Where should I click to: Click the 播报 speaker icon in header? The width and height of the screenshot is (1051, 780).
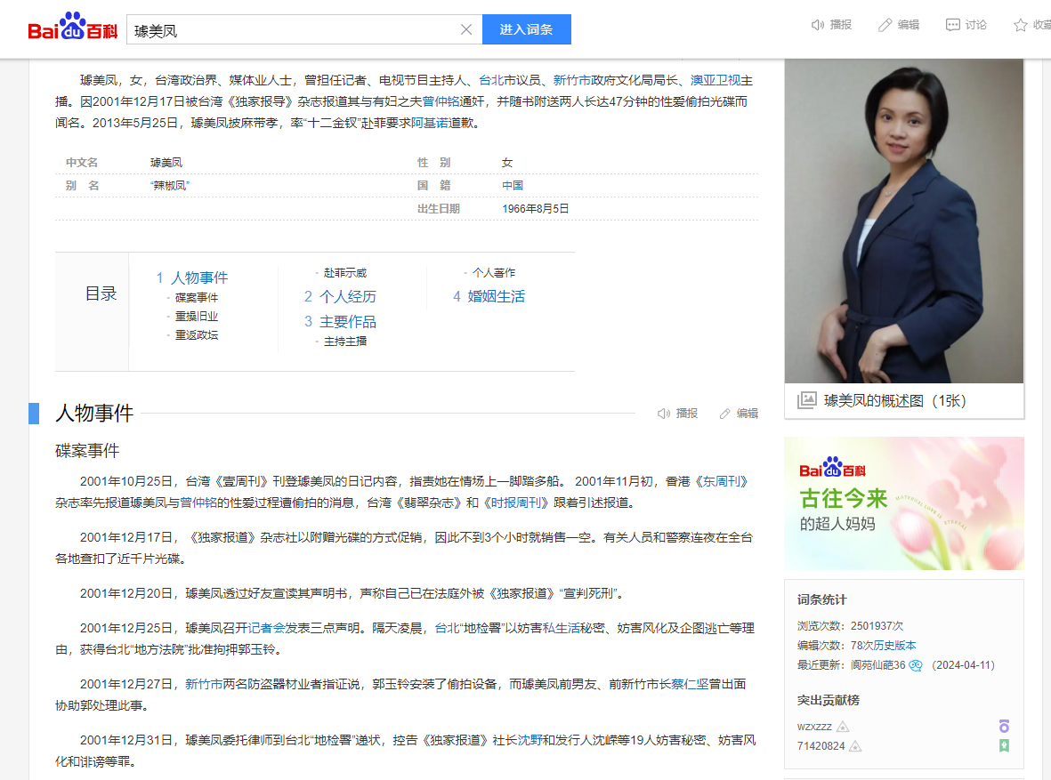pyautogui.click(x=819, y=25)
